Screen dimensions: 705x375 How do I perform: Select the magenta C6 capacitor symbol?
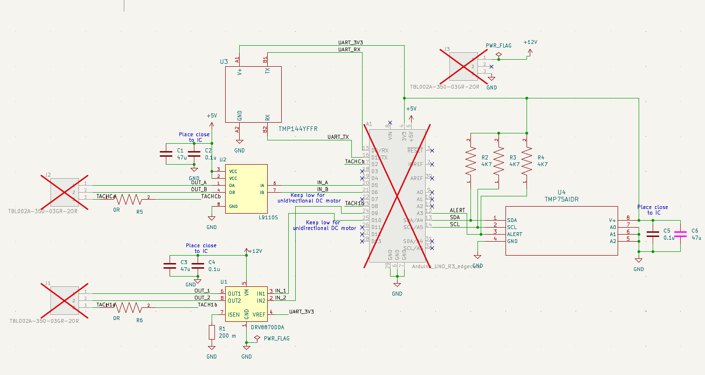click(x=680, y=234)
